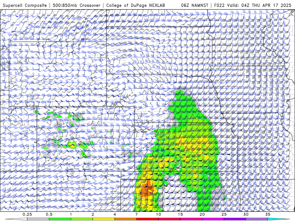Click the bright green 0.5–1 legend swatch

click(60, 219)
